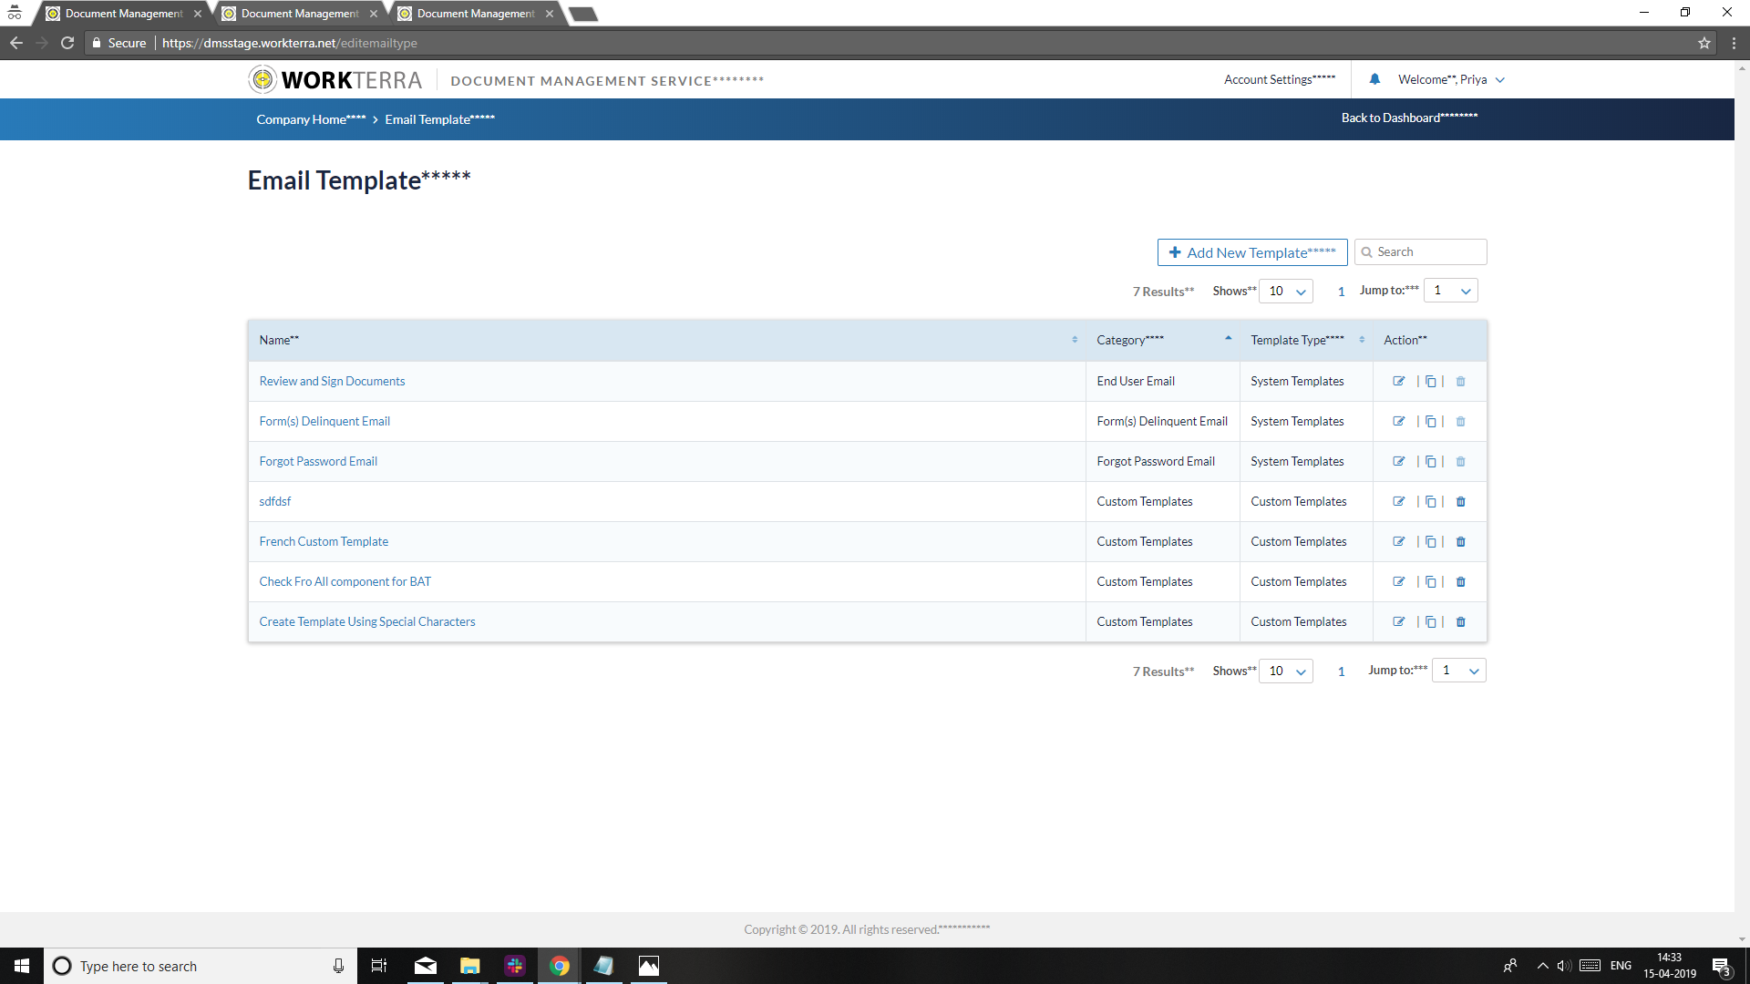This screenshot has width=1750, height=984.
Task: Click copy icon for Forgot Password Email row
Action: tap(1430, 462)
